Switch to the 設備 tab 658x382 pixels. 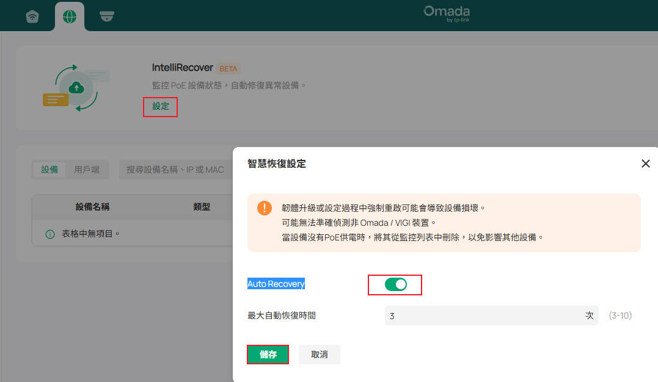[49, 170]
